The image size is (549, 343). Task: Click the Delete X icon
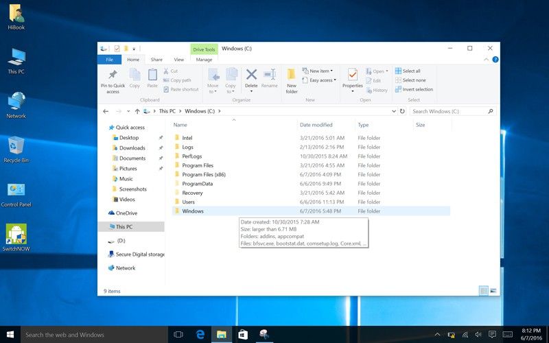(x=251, y=74)
